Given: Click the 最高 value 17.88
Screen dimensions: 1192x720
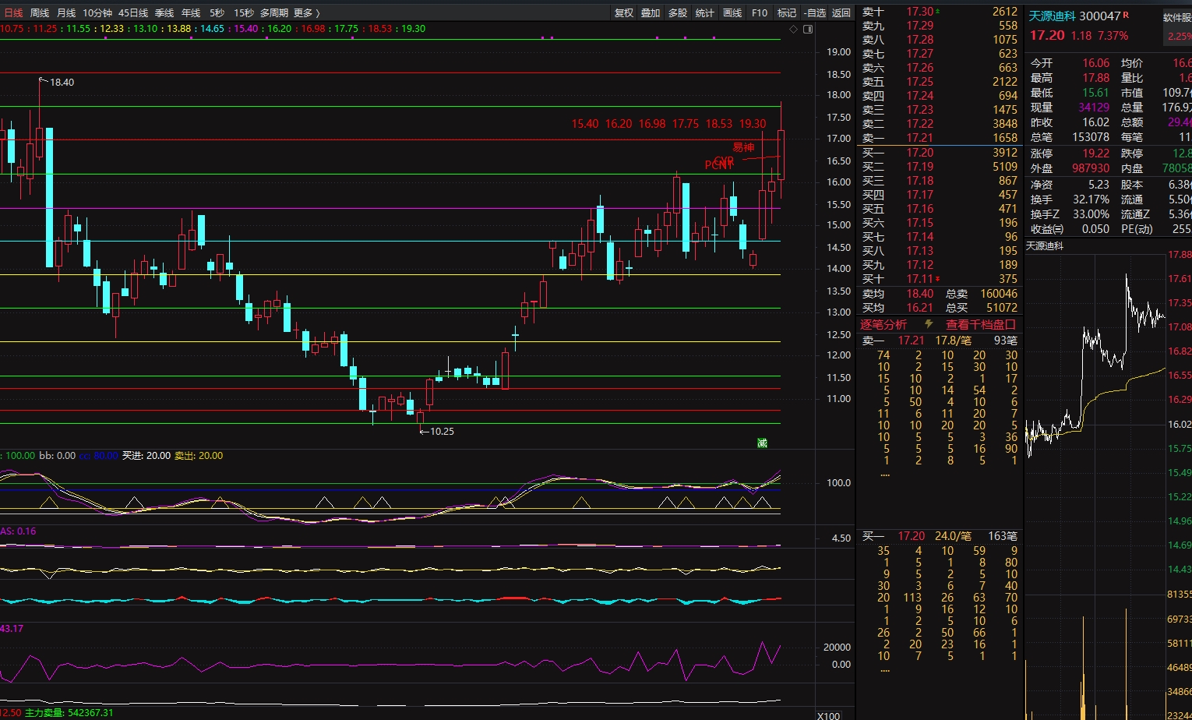Looking at the screenshot, I should (x=1095, y=78).
